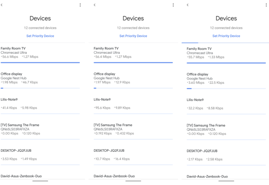Screen dimensions: 269x185
Task: Select Lilis-Note9 showing 95.6 Kbps download
Action: pos(102,99)
